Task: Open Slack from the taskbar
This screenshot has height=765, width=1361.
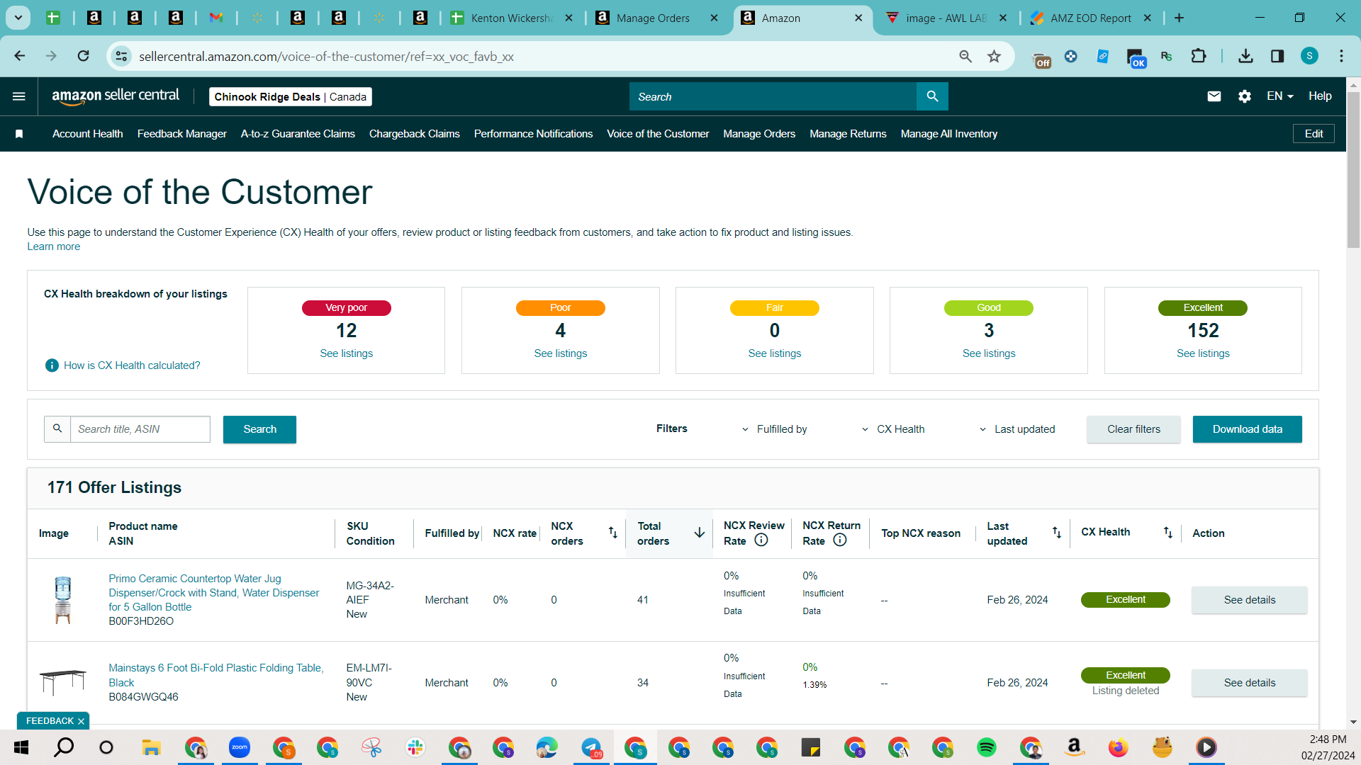Action: point(415,747)
